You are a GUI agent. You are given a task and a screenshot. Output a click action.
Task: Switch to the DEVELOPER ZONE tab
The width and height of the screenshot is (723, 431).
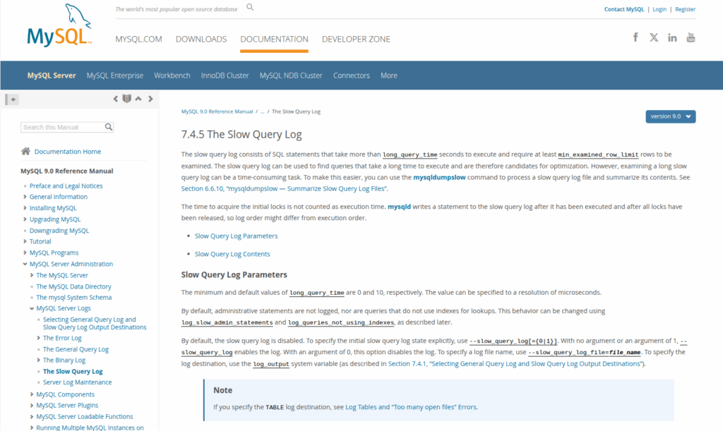pos(356,39)
